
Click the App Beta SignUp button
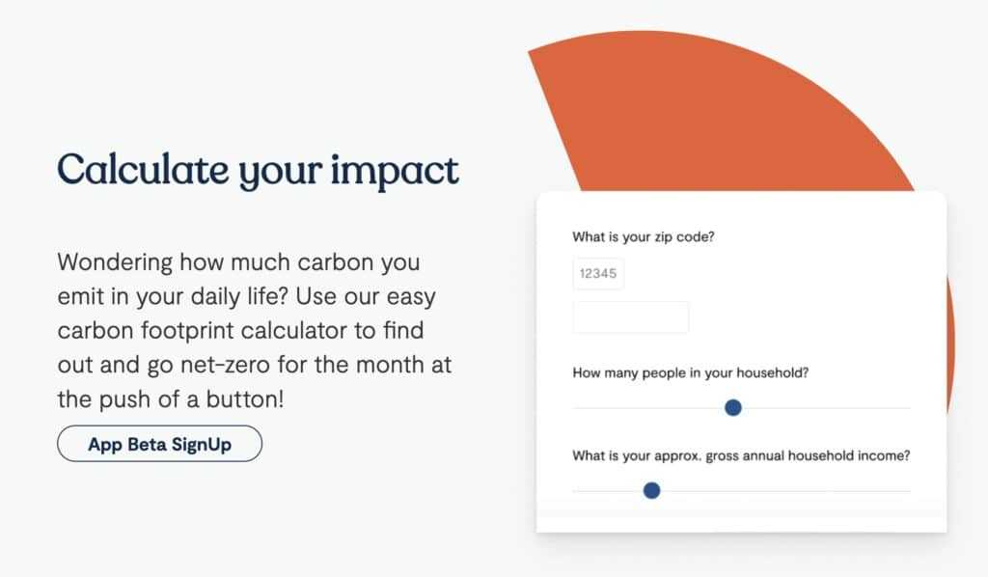(159, 444)
